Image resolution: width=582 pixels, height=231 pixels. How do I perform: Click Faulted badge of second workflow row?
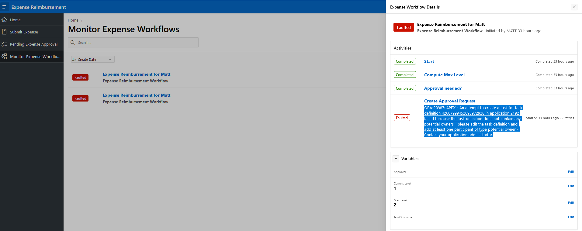click(80, 98)
